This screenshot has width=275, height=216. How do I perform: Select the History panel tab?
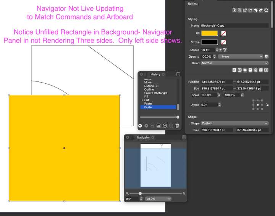click(155, 74)
